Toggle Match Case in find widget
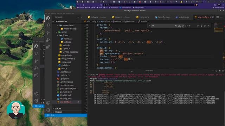This screenshot has height=126, width=225. 176,26
